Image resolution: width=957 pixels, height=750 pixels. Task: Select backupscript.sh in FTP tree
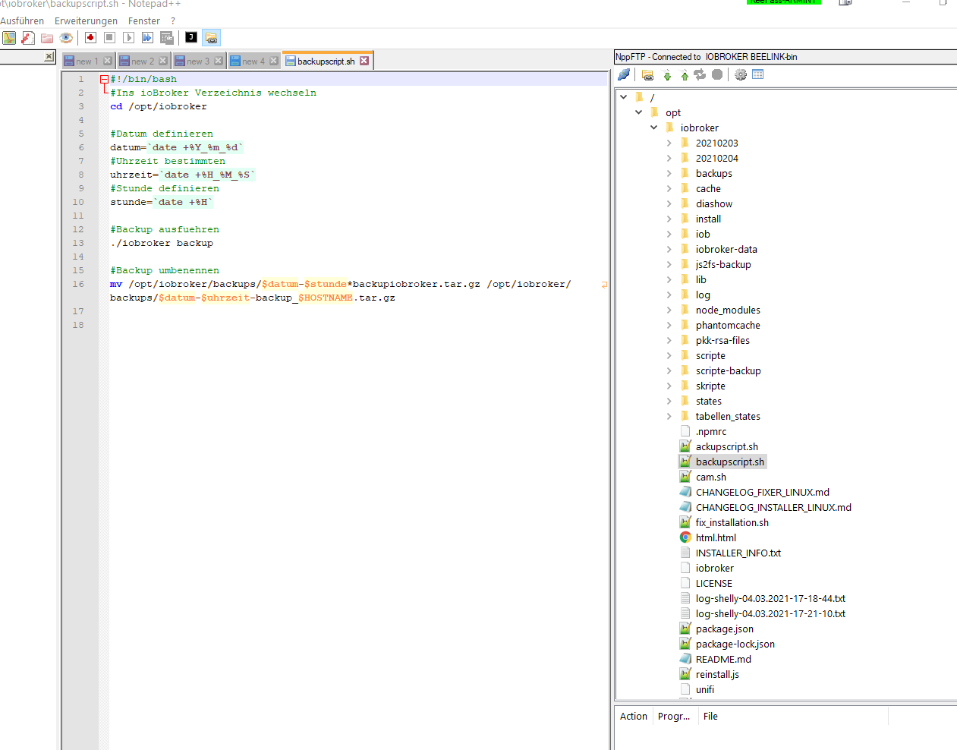pyautogui.click(x=729, y=462)
